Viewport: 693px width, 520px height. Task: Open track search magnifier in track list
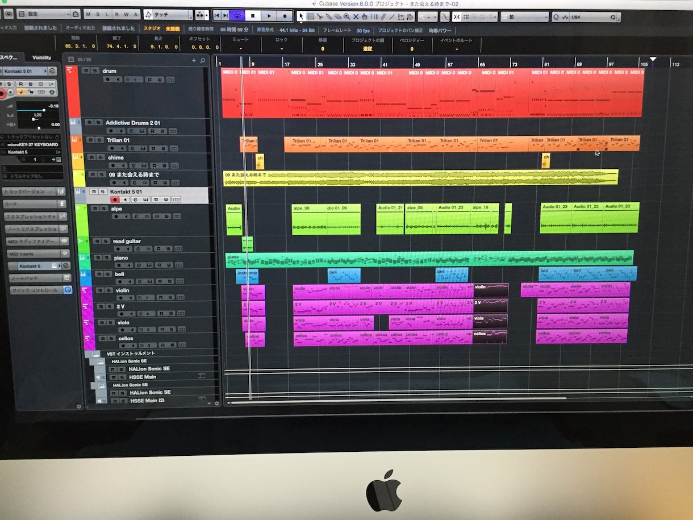[x=202, y=60]
